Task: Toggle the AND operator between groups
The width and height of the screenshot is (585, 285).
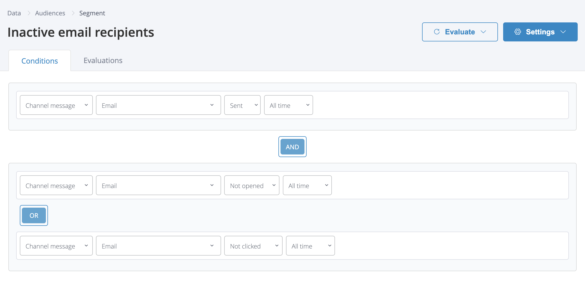Action: click(292, 147)
